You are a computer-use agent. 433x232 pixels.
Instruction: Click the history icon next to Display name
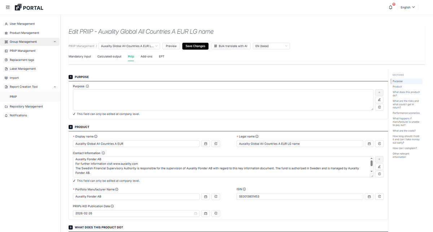pyautogui.click(x=216, y=144)
